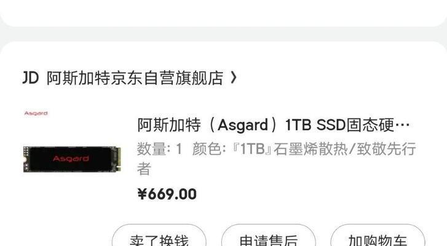Select the price ¥669.00 text
This screenshot has width=447, height=246.
click(x=167, y=194)
